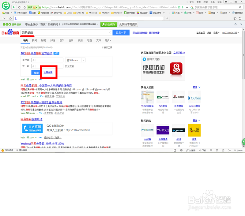The width and height of the screenshot is (245, 216).
Task: Open the 搜索工具 search tools filter
Action: [x=107, y=47]
